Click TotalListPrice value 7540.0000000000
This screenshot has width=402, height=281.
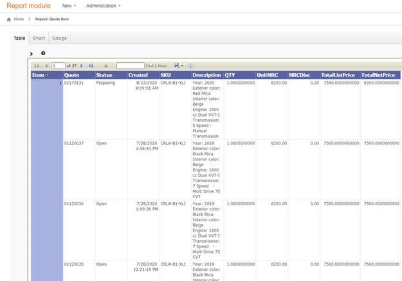pos(342,83)
